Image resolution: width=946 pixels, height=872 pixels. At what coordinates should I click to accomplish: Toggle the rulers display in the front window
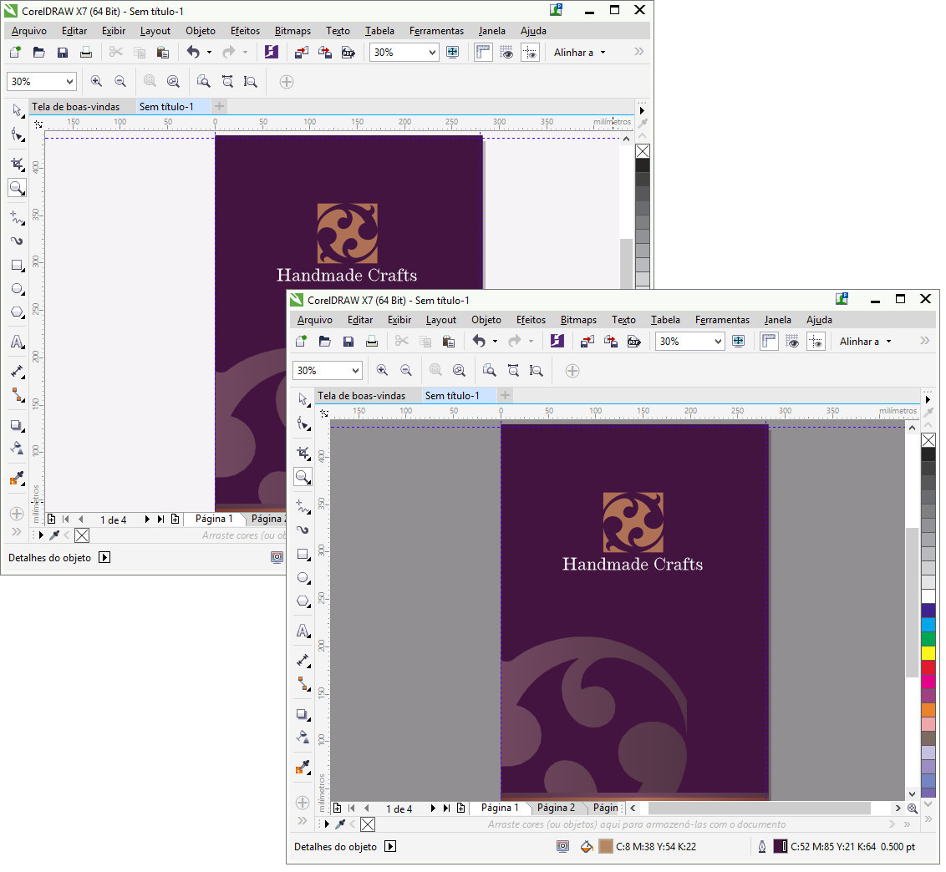coord(768,341)
